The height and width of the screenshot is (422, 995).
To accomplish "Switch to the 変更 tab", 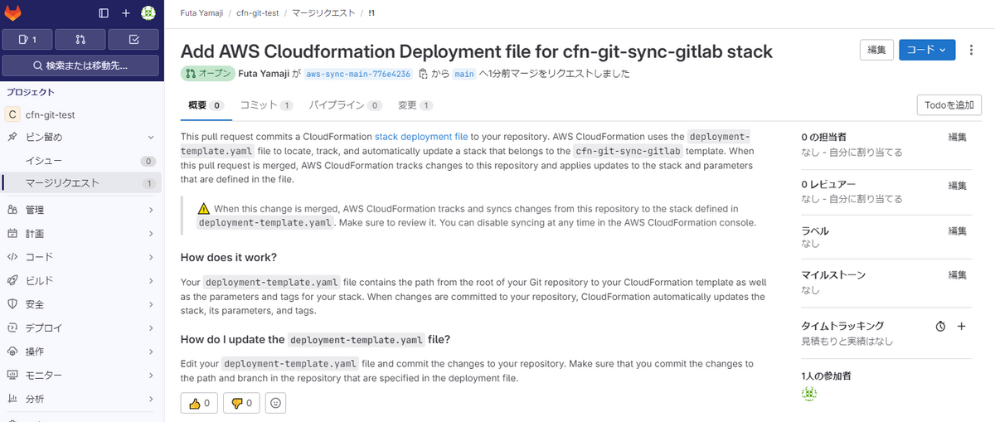I will pos(414,105).
